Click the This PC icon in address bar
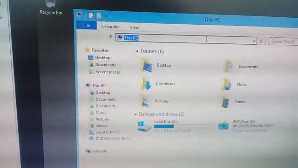Viewport: 298px width, 168px height. [x=120, y=37]
